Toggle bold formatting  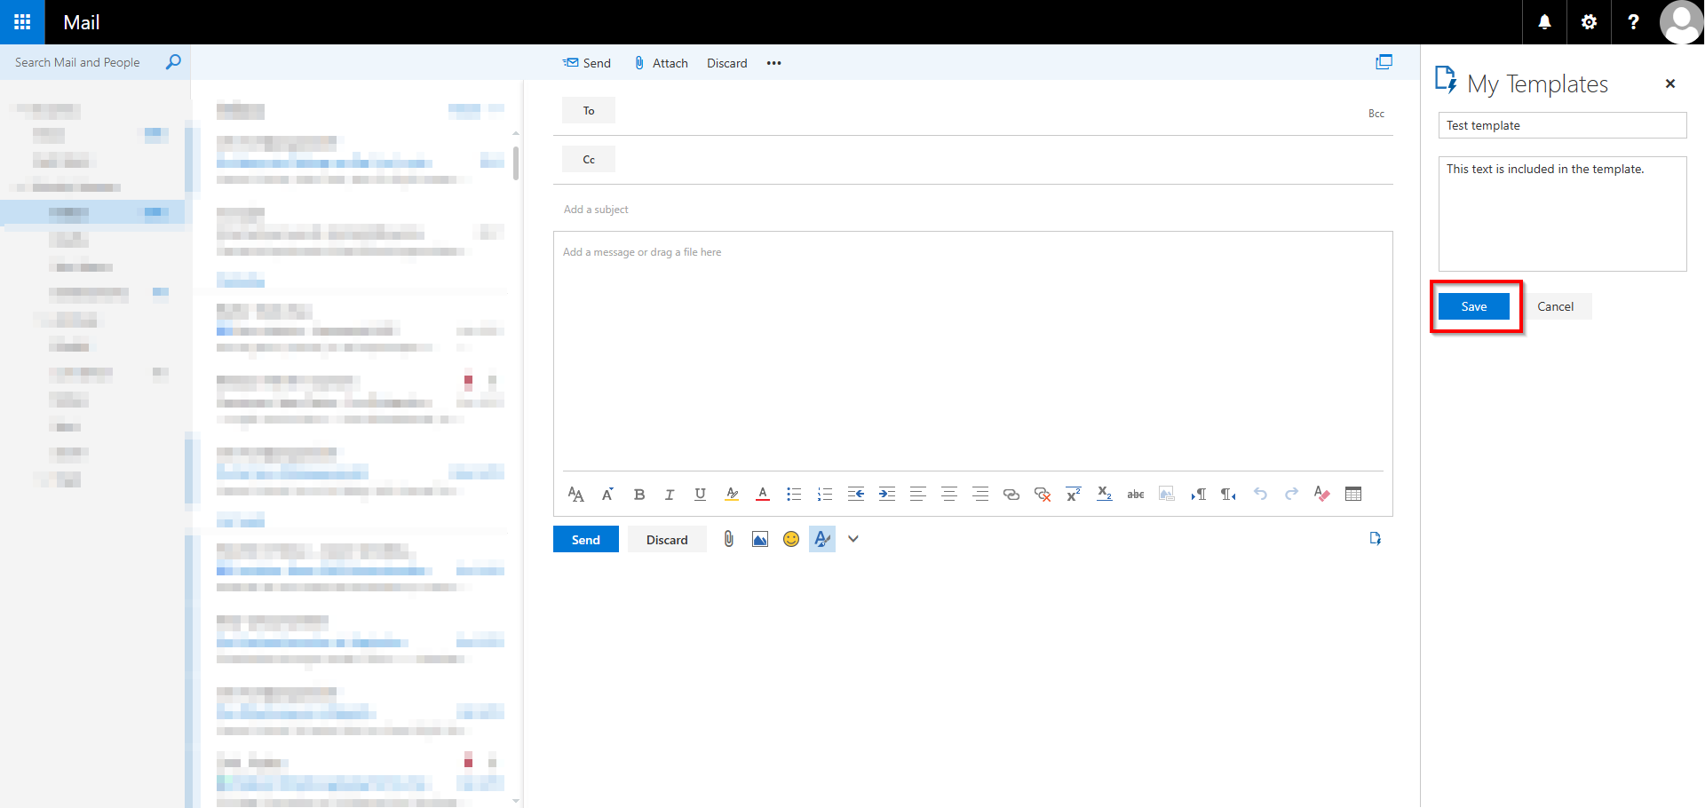(x=638, y=494)
